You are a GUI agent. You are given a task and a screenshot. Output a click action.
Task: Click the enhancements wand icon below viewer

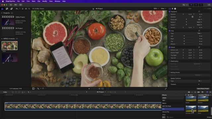click(38, 89)
